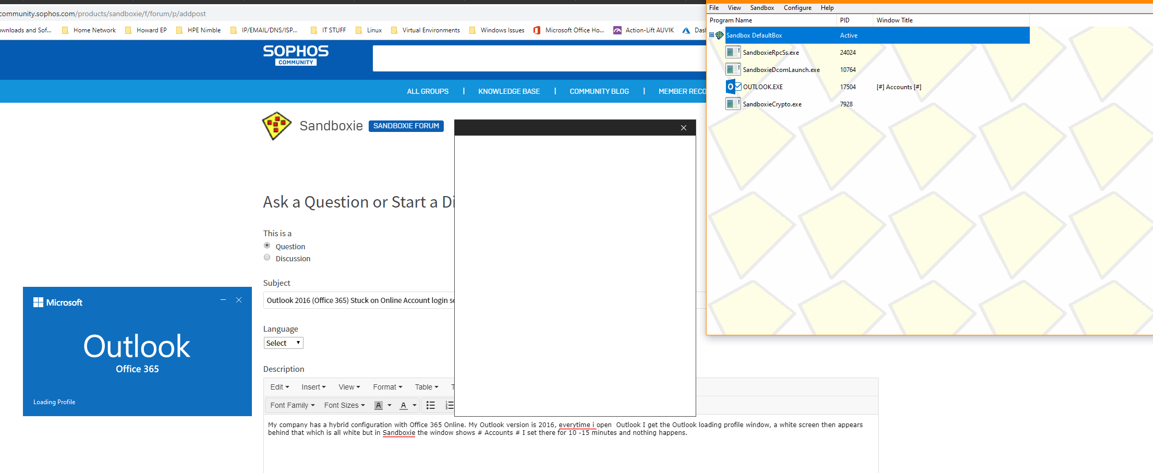Select the PID value 24024
The image size is (1153, 473).
(x=848, y=53)
